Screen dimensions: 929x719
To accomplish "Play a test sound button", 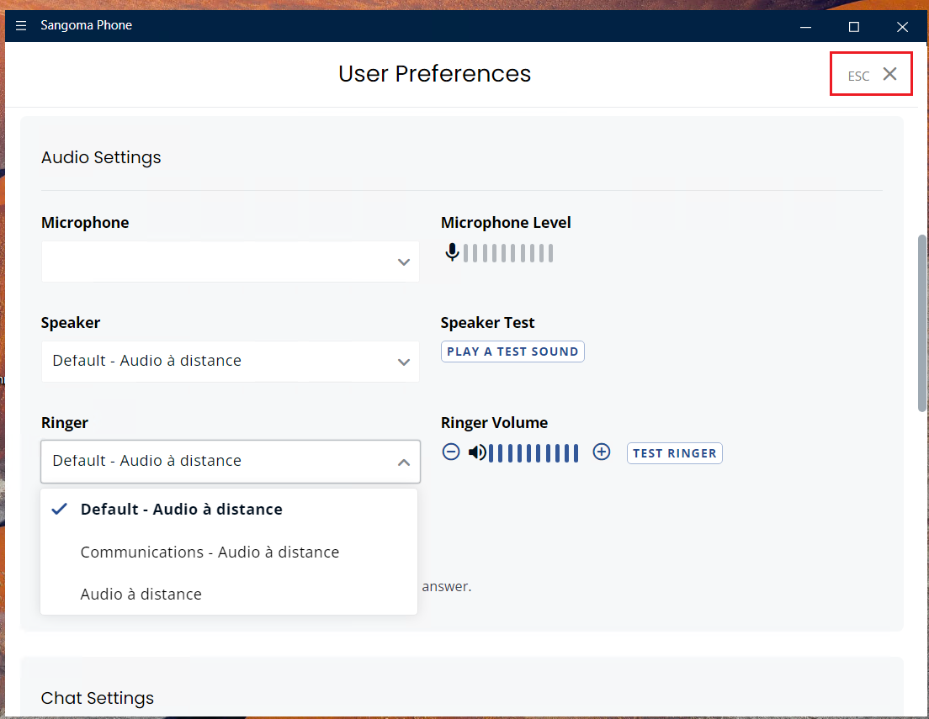I will [x=512, y=352].
